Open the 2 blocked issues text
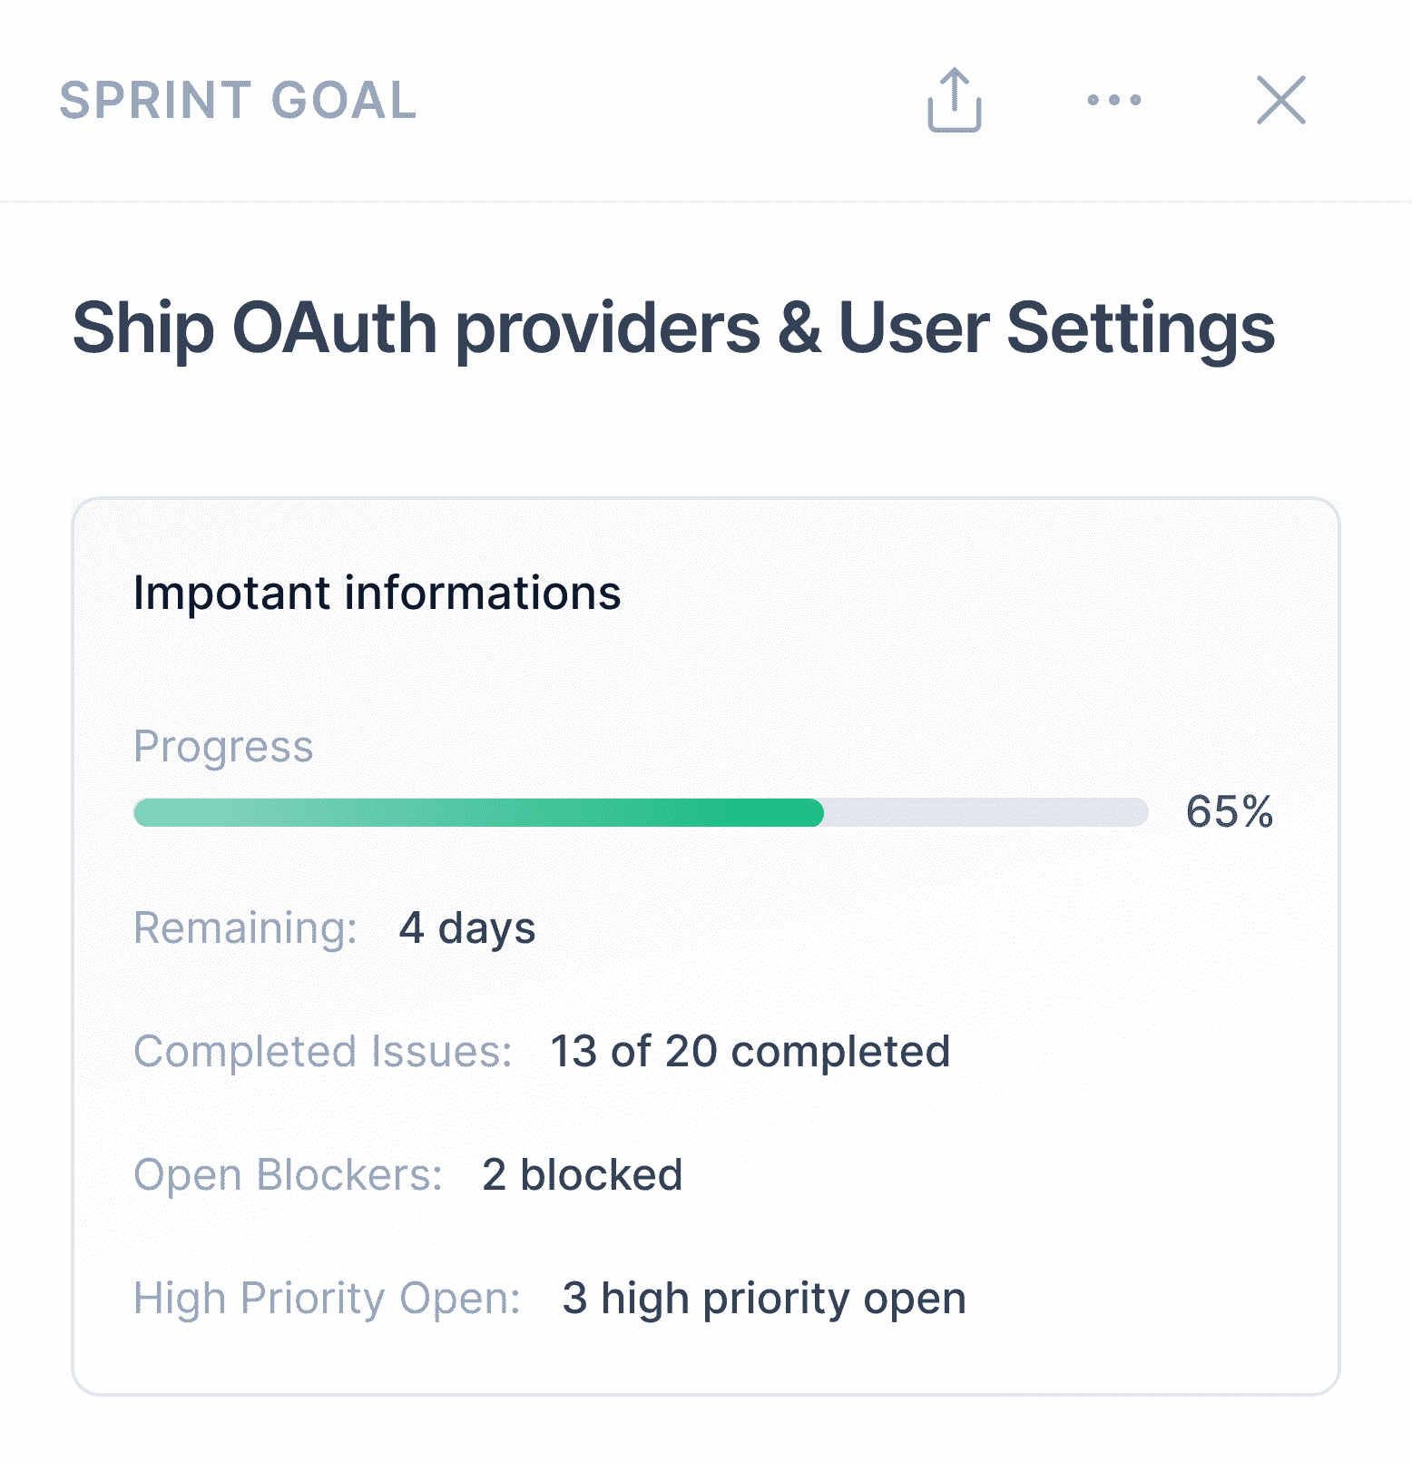This screenshot has width=1412, height=1462. [582, 1174]
